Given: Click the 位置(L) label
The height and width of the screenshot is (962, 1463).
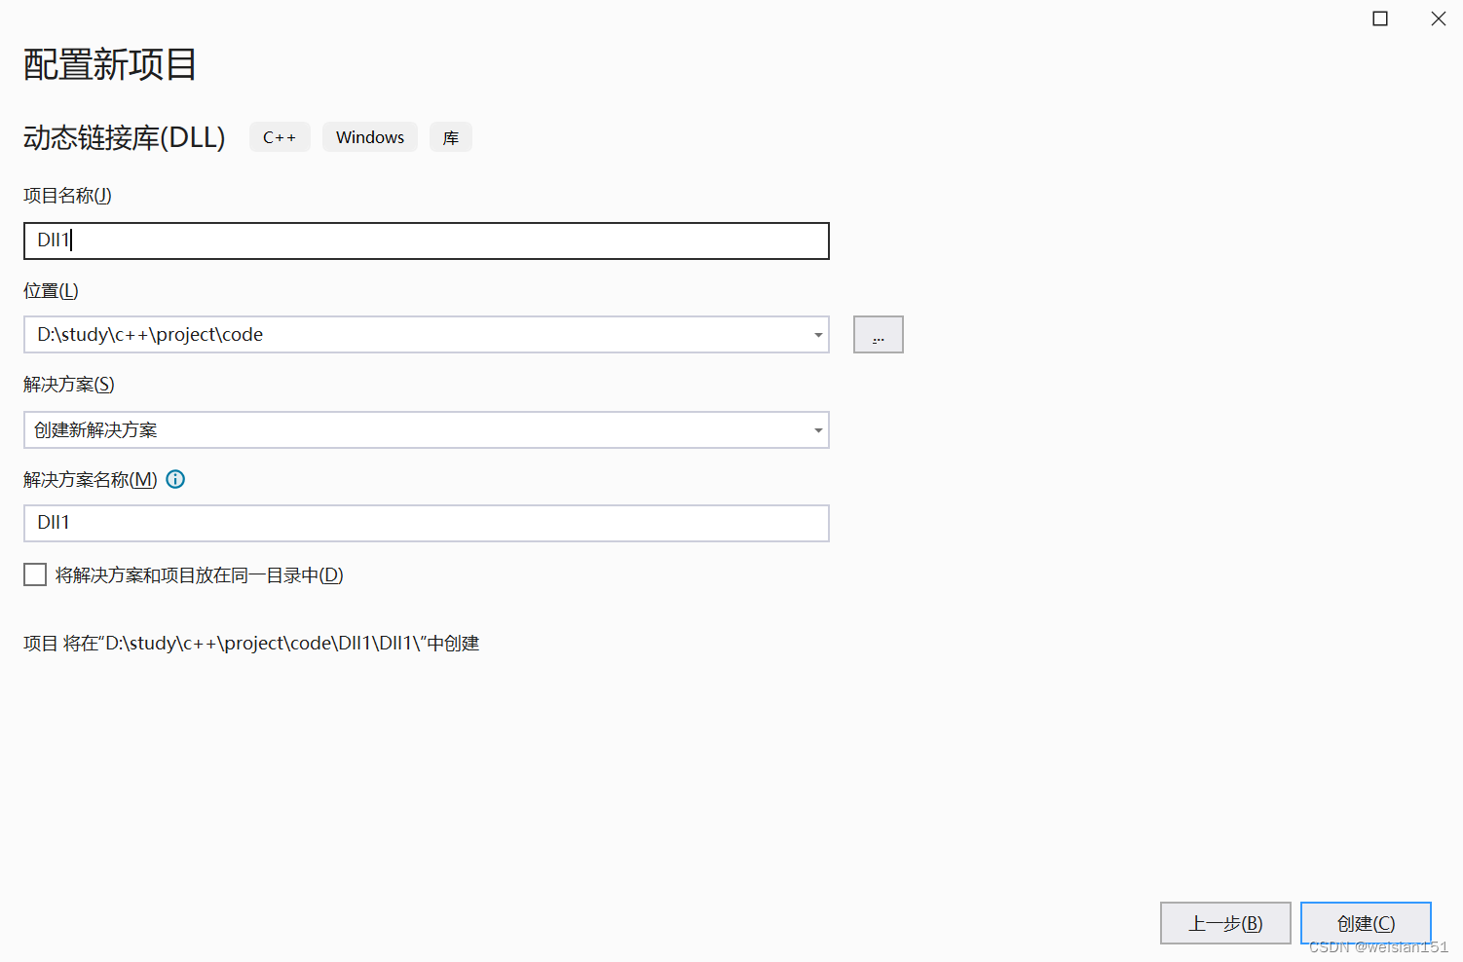Looking at the screenshot, I should 51,291.
